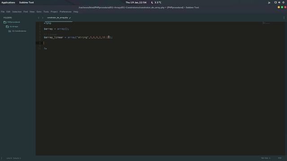Toggle sidebar with status bar left icon
Screen dimensions: 287x161
coord(2,158)
